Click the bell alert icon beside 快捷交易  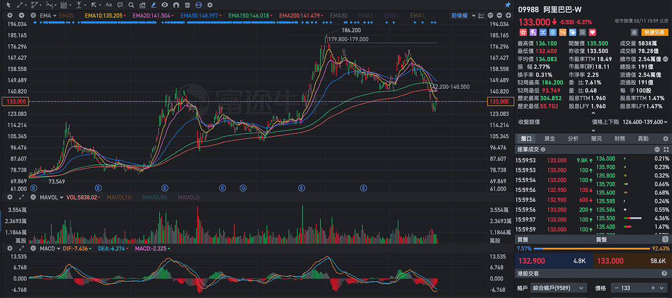(633, 32)
